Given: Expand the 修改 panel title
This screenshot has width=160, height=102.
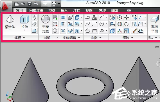Looking at the screenshot, I should click(128, 38).
